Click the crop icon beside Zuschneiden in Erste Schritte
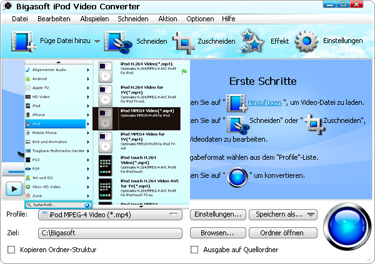The image size is (375, 264). [314, 124]
